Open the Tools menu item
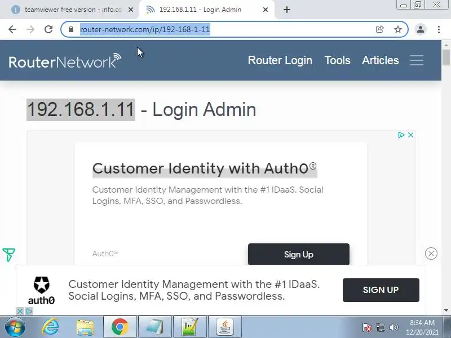 (337, 60)
